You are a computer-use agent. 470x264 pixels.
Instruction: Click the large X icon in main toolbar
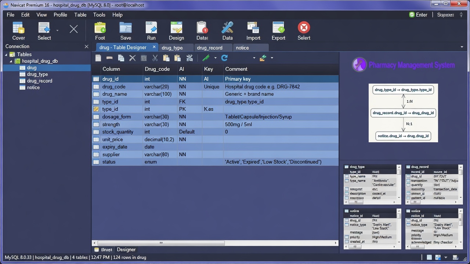click(73, 29)
